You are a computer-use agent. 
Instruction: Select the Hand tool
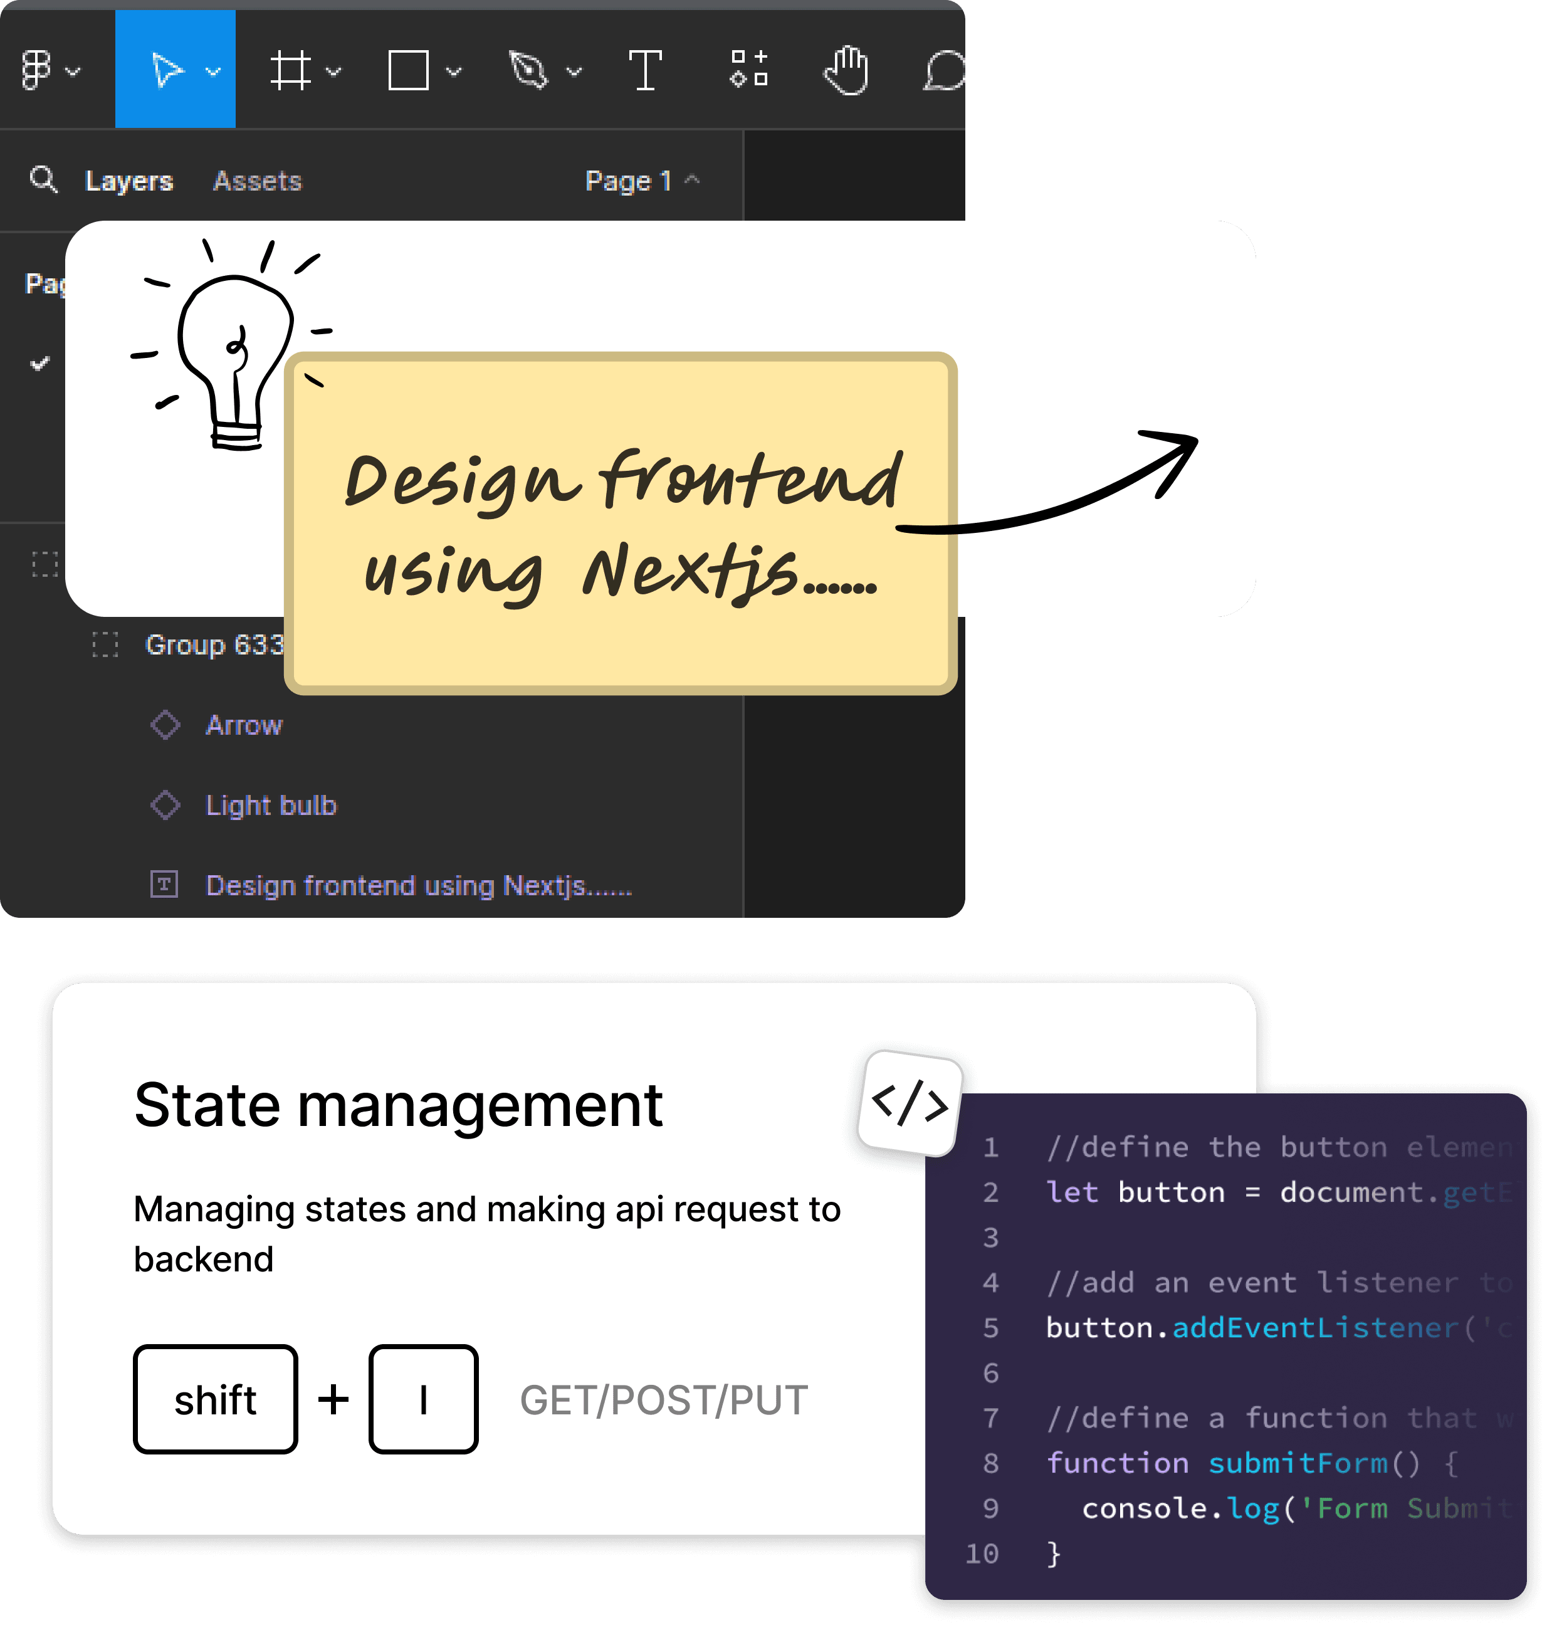pyautogui.click(x=846, y=70)
